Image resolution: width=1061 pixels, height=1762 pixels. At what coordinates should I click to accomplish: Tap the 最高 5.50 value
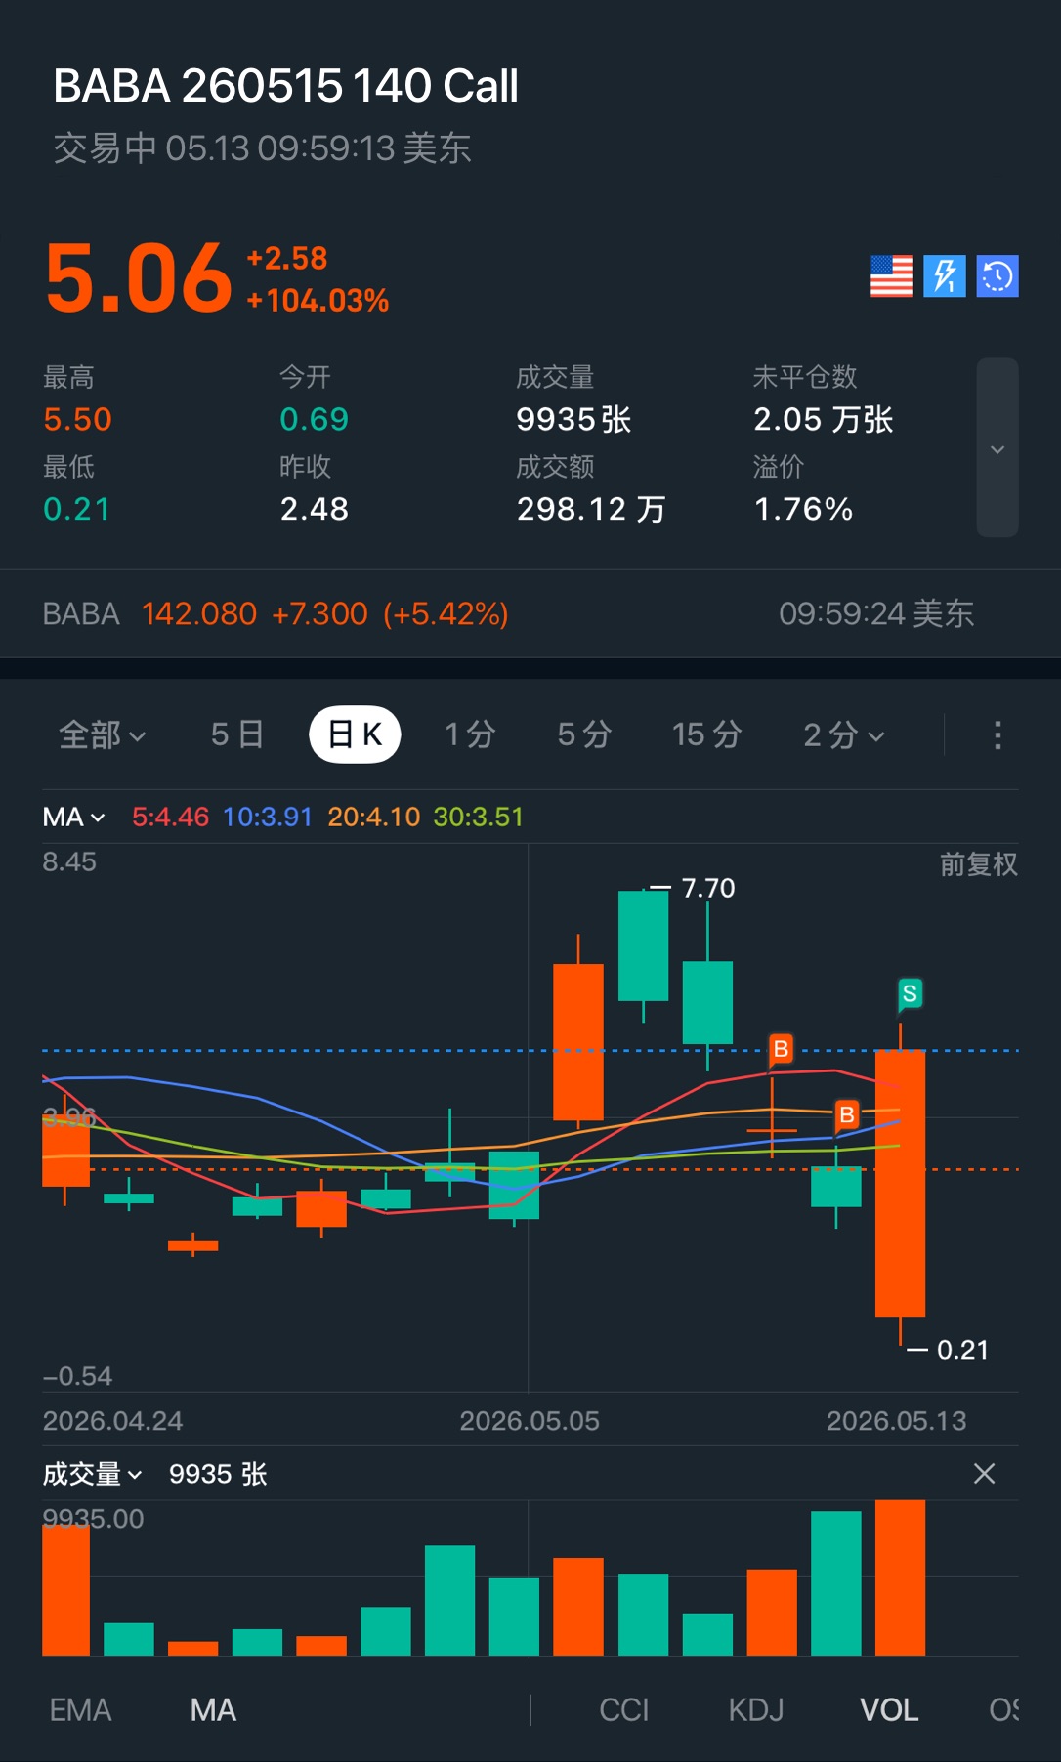coord(77,420)
